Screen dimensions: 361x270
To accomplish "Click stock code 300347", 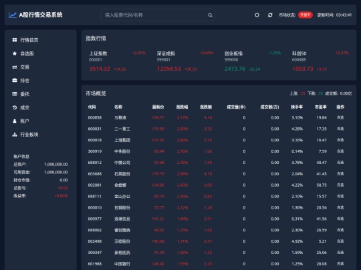I will (x=95, y=253).
